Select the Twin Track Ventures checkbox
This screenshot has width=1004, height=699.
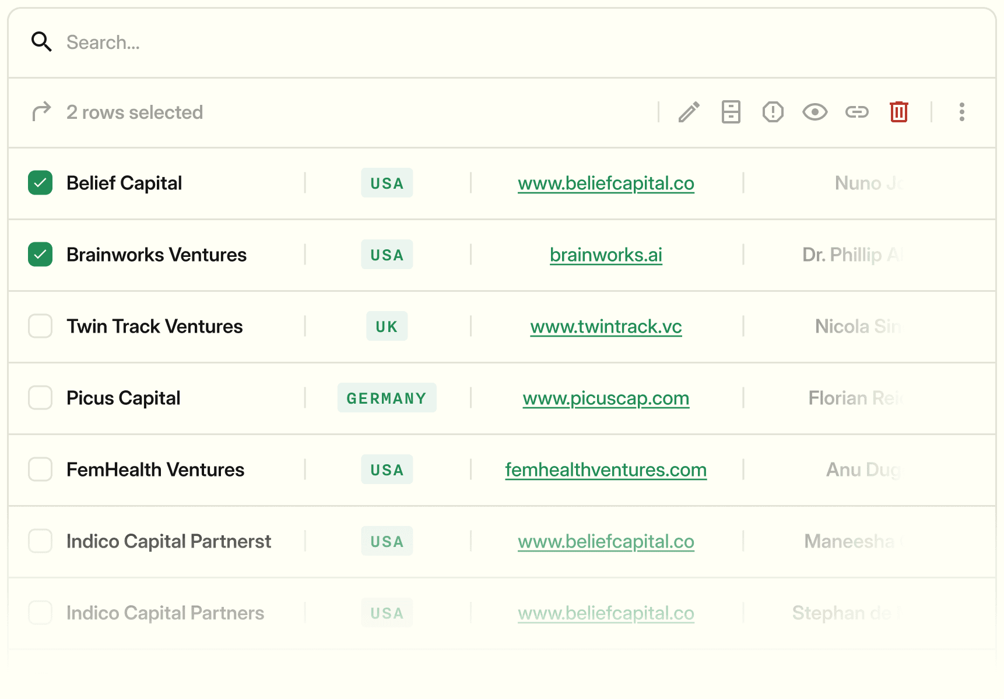(x=40, y=326)
